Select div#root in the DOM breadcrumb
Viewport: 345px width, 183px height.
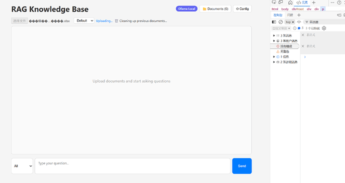[297, 9]
